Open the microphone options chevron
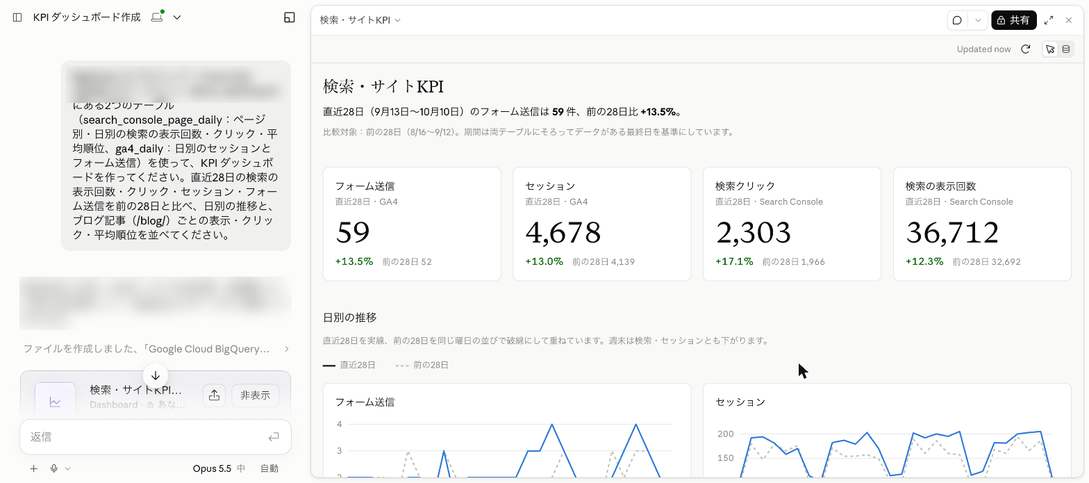The image size is (1089, 483). [x=67, y=468]
